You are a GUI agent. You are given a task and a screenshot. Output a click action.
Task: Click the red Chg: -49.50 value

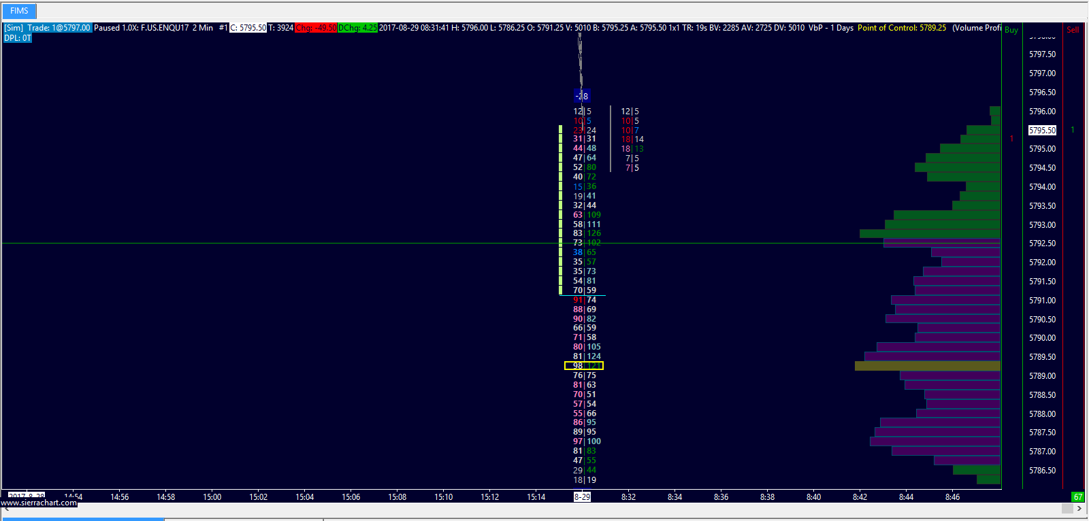(x=316, y=28)
